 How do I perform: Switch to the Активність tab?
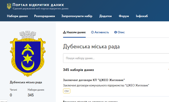click(x=100, y=32)
